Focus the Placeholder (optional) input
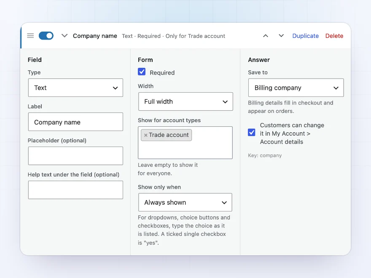This screenshot has width=371, height=278. tap(75, 156)
